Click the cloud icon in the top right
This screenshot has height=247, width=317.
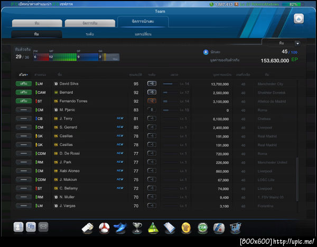299,19
